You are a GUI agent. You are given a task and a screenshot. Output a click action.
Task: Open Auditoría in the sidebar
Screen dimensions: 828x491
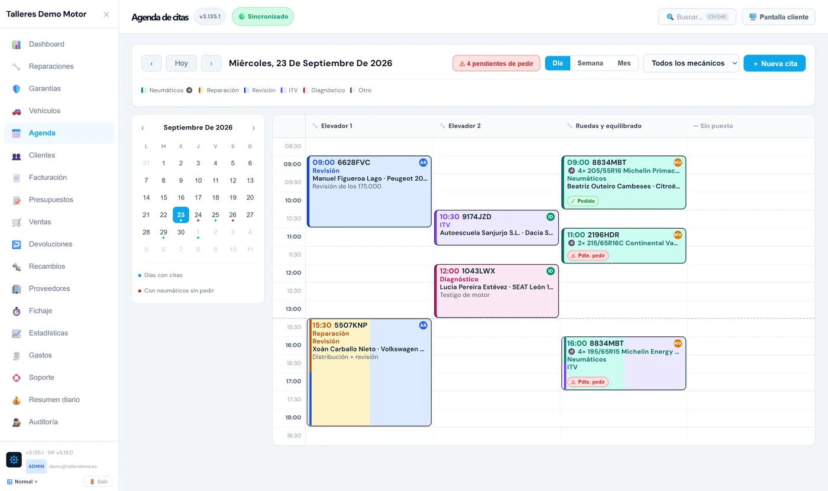click(x=59, y=422)
